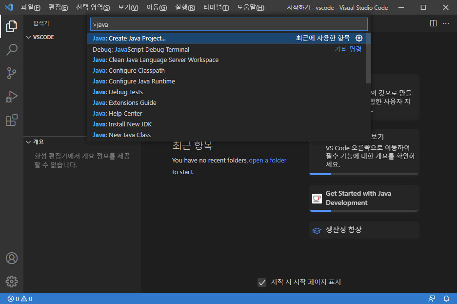The height and width of the screenshot is (304, 457).
Task: Open Get Started with Java Development walkthrough
Action: tap(364, 198)
